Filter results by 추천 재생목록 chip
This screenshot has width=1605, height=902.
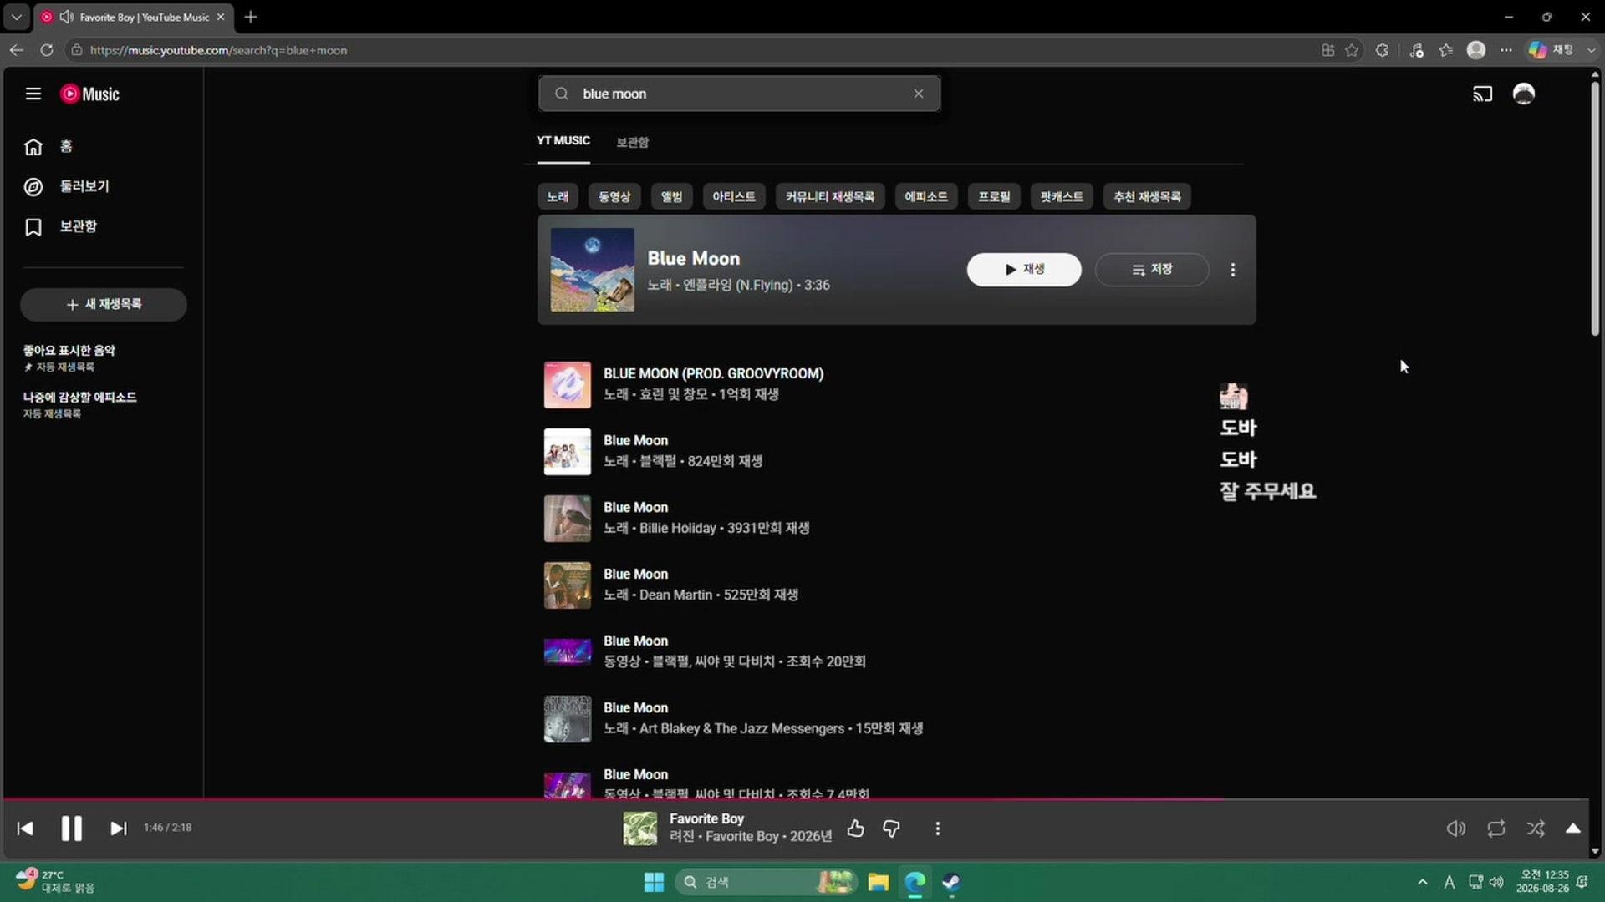(x=1148, y=197)
